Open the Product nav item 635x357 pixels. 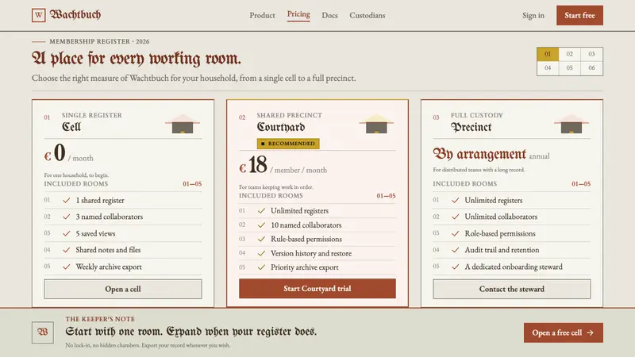click(x=262, y=15)
